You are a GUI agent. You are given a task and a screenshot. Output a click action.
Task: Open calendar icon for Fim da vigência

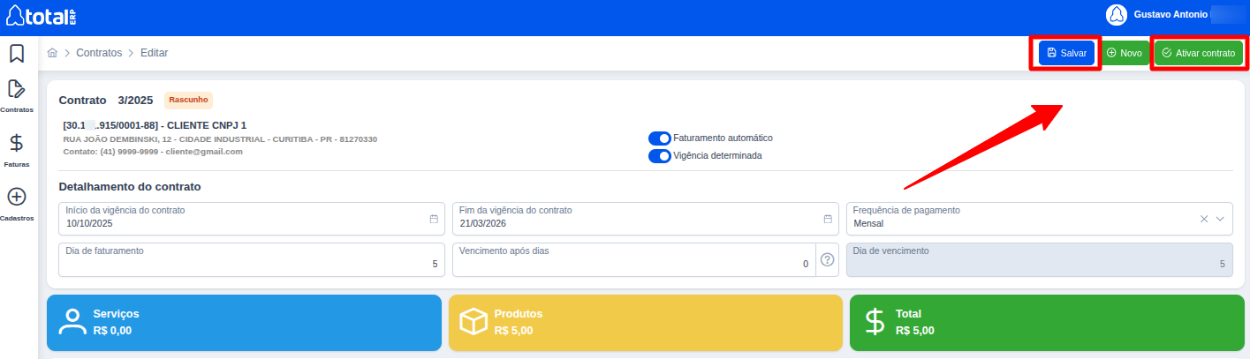[x=828, y=219]
